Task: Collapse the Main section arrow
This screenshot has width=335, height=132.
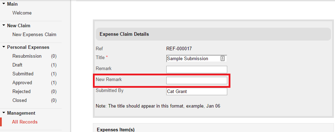Action: [4, 4]
